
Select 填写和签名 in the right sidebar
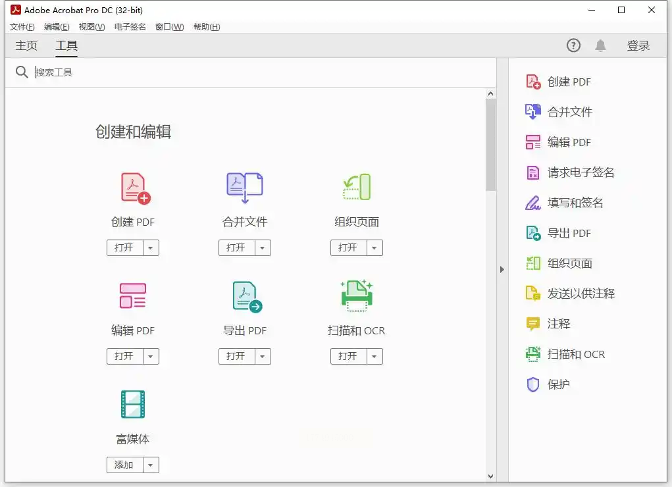click(x=575, y=203)
